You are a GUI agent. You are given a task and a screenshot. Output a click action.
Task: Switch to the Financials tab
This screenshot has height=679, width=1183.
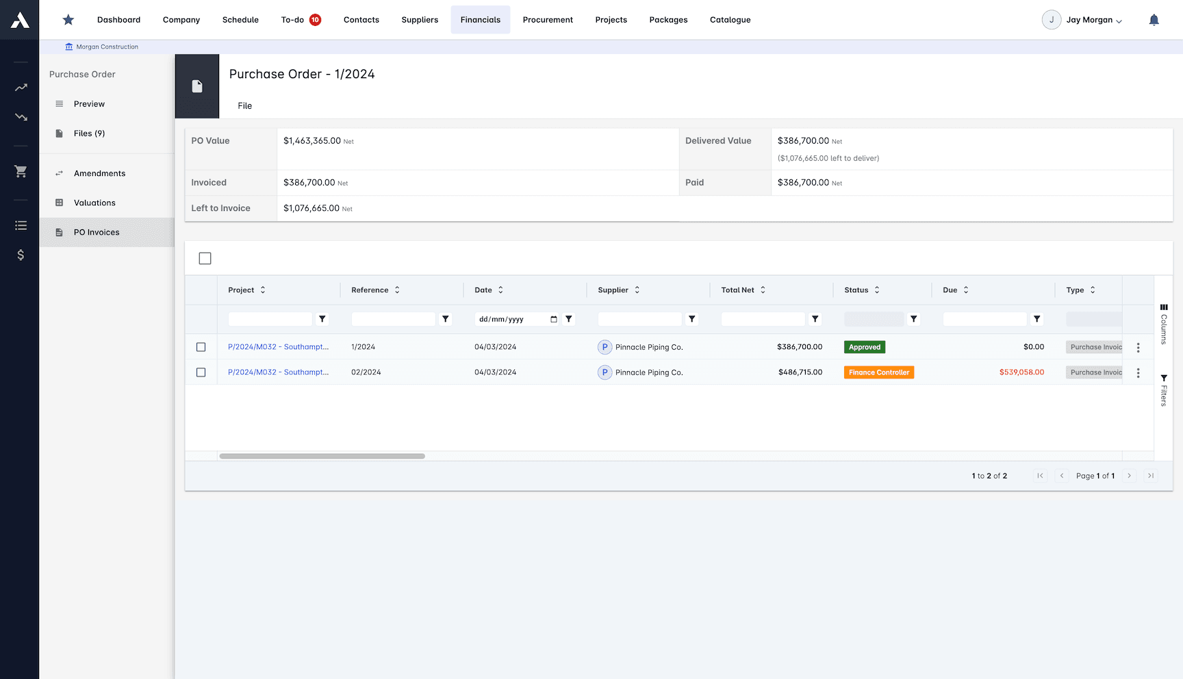(x=480, y=19)
